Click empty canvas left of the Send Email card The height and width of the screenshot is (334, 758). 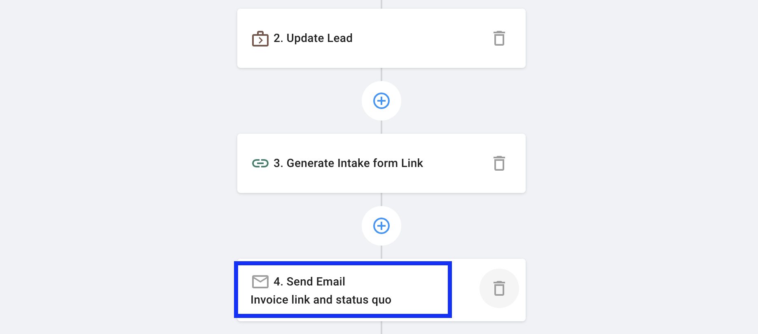(124, 290)
